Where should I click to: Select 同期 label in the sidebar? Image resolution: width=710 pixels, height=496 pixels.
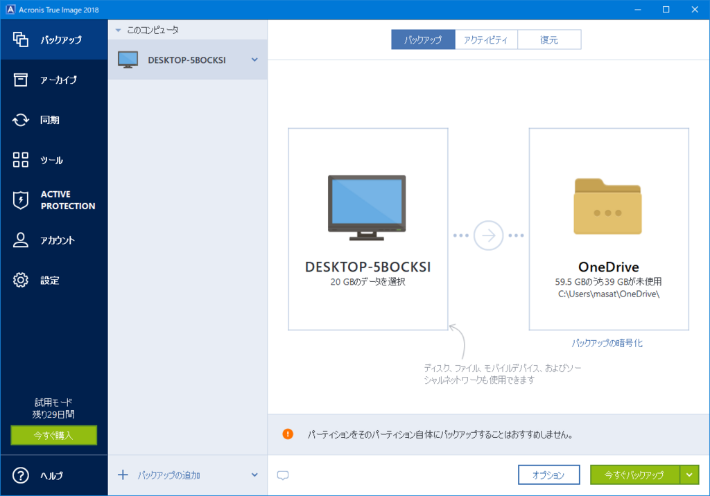pos(50,120)
